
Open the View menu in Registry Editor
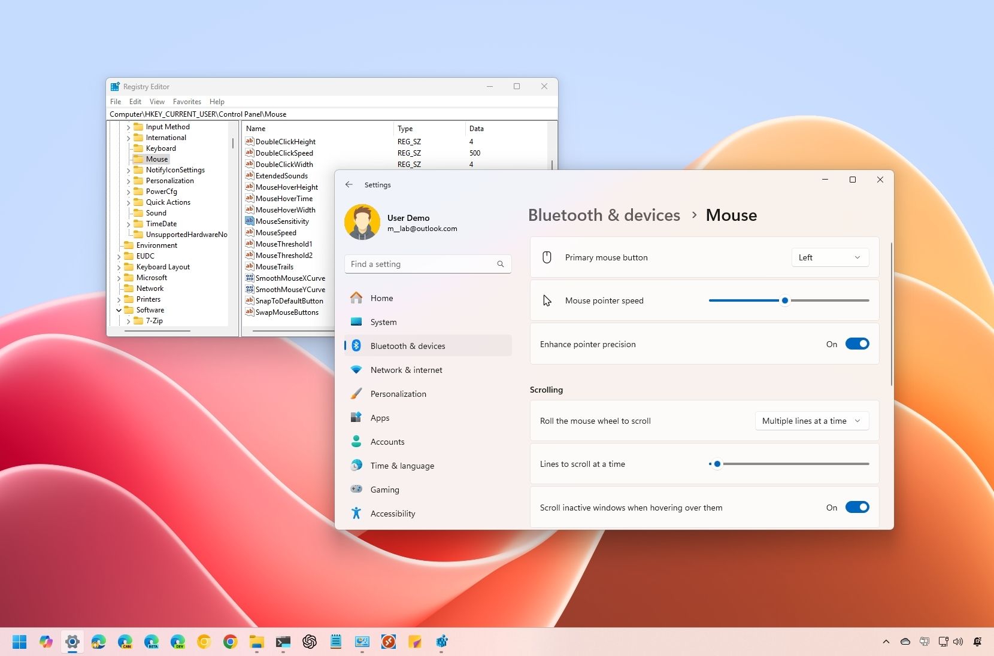click(156, 101)
